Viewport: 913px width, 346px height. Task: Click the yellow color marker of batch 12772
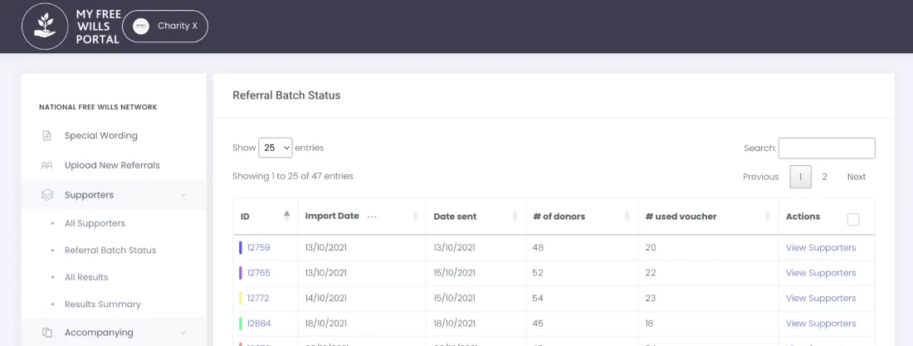[241, 298]
